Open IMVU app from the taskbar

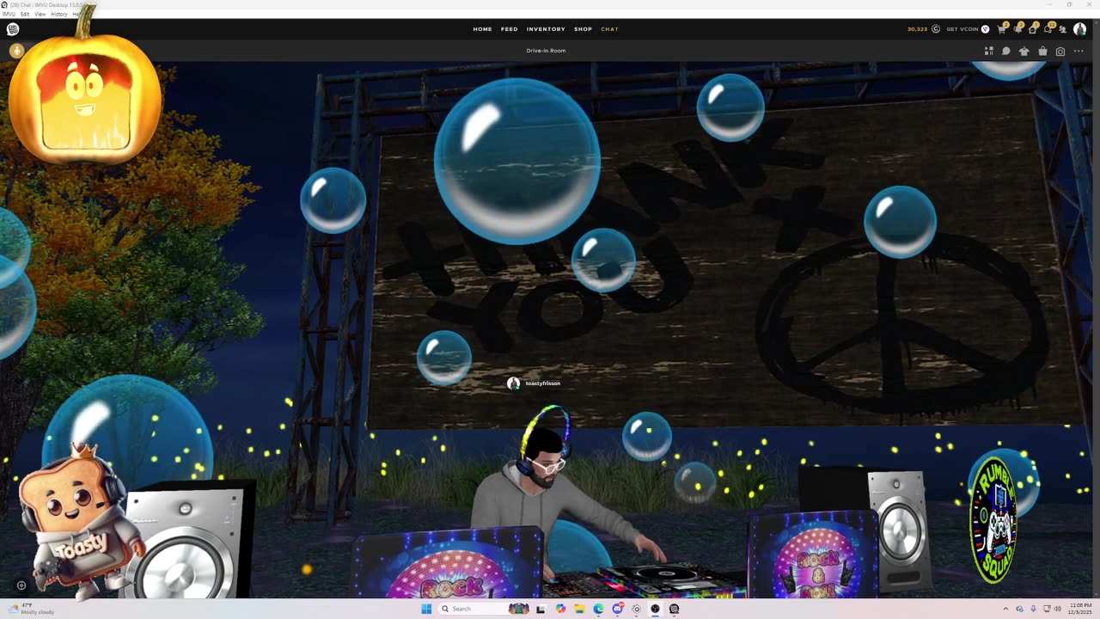tap(674, 609)
